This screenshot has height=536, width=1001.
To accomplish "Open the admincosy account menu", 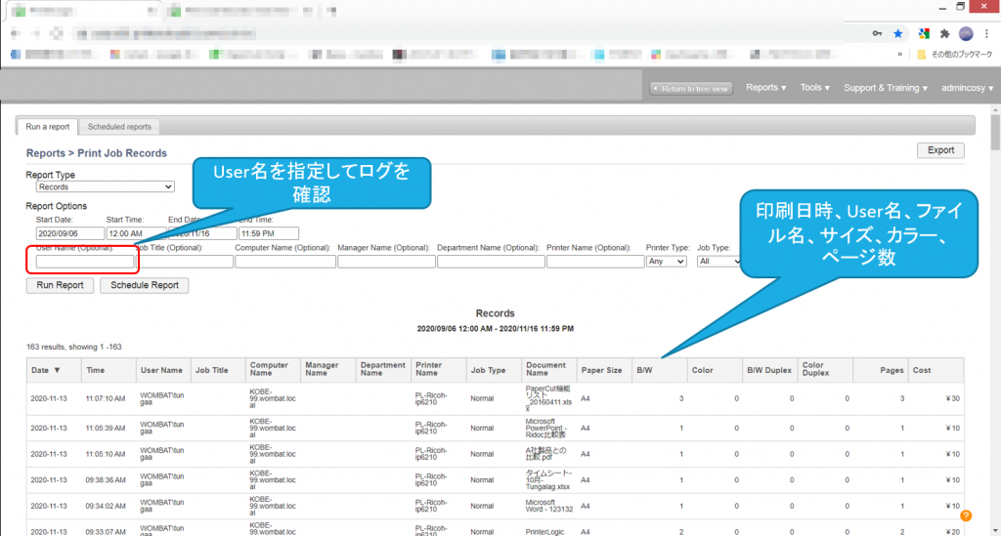I will coord(967,88).
